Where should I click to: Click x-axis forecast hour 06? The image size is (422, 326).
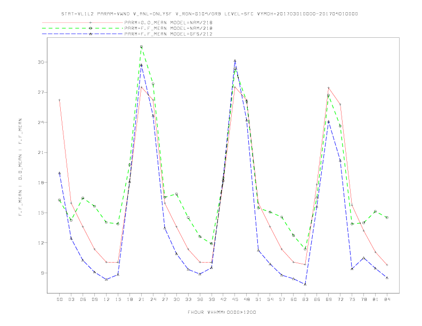83,299
